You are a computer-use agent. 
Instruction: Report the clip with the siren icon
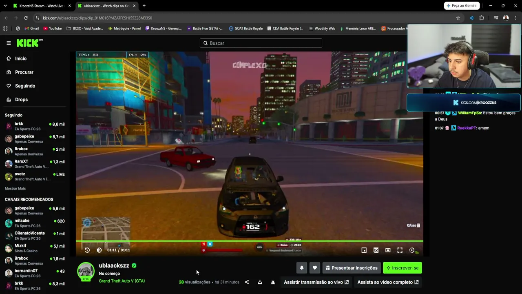(273, 282)
